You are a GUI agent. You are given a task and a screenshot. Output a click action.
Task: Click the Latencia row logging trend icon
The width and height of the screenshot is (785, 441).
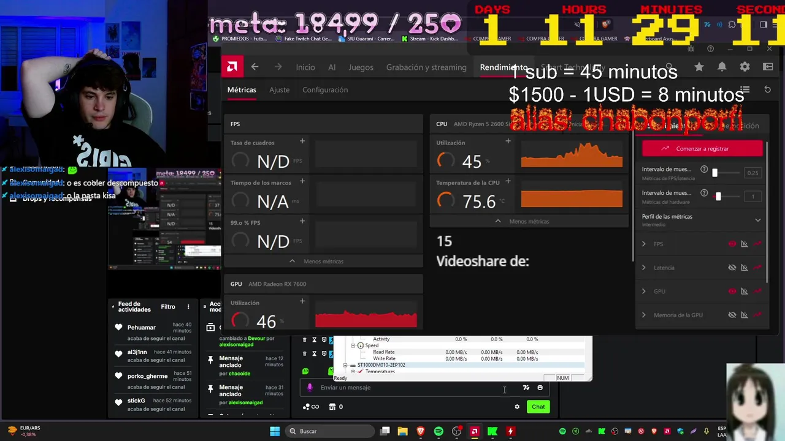(x=758, y=268)
